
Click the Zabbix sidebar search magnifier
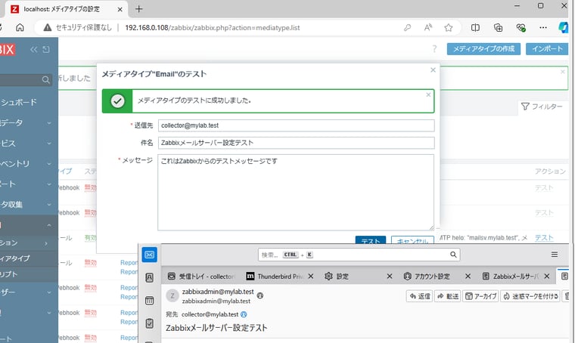(x=46, y=79)
